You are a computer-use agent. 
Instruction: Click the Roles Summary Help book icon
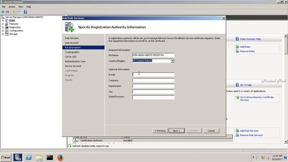(237, 39)
